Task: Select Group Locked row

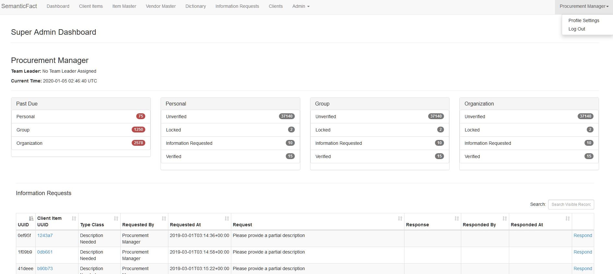Action: coord(379,130)
